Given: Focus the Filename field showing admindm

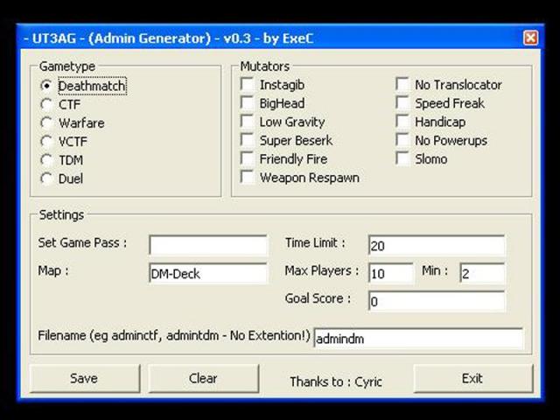Looking at the screenshot, I should click(418, 338).
